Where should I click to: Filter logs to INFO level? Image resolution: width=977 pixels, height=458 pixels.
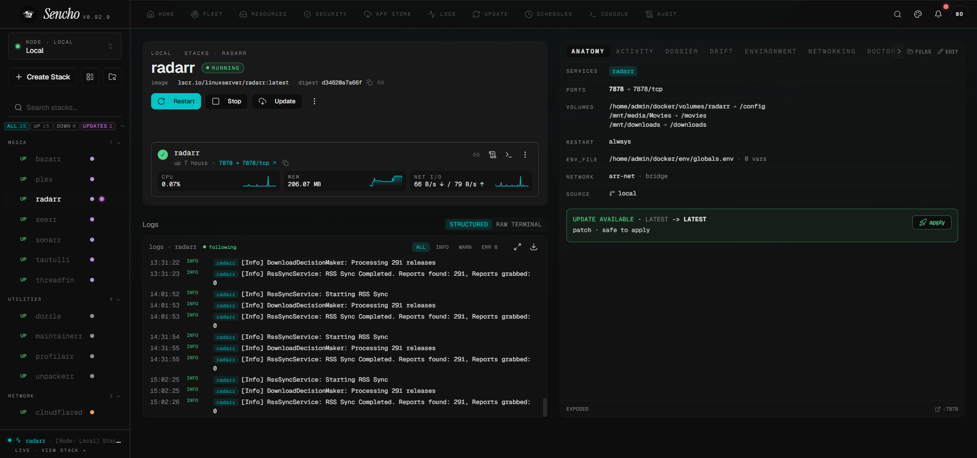(442, 247)
